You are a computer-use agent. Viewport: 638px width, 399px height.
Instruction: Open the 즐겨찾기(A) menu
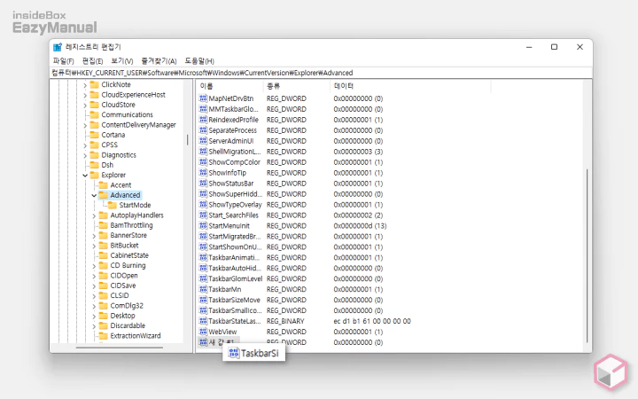tap(159, 61)
